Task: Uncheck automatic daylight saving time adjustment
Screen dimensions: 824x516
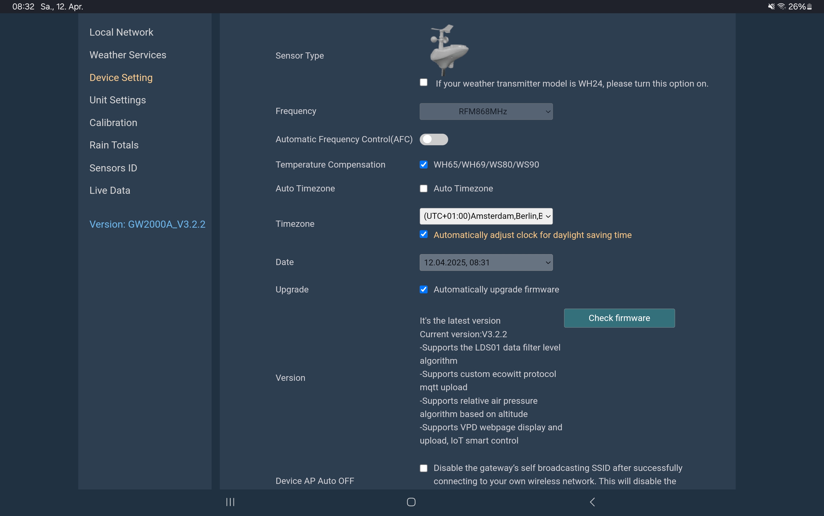Action: coord(423,234)
